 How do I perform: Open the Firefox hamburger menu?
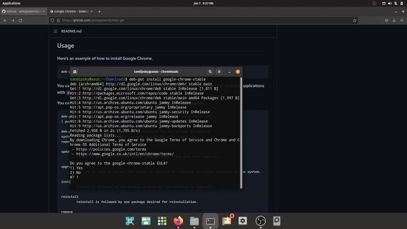click(402, 20)
